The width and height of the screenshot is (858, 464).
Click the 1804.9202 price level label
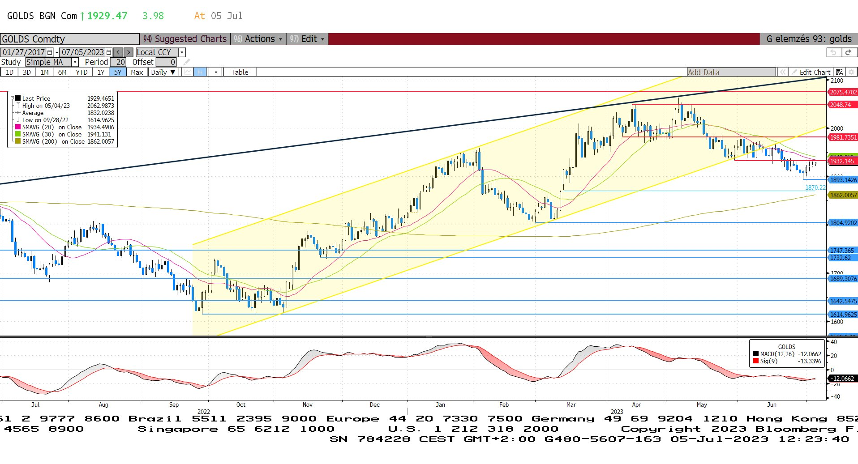[843, 223]
